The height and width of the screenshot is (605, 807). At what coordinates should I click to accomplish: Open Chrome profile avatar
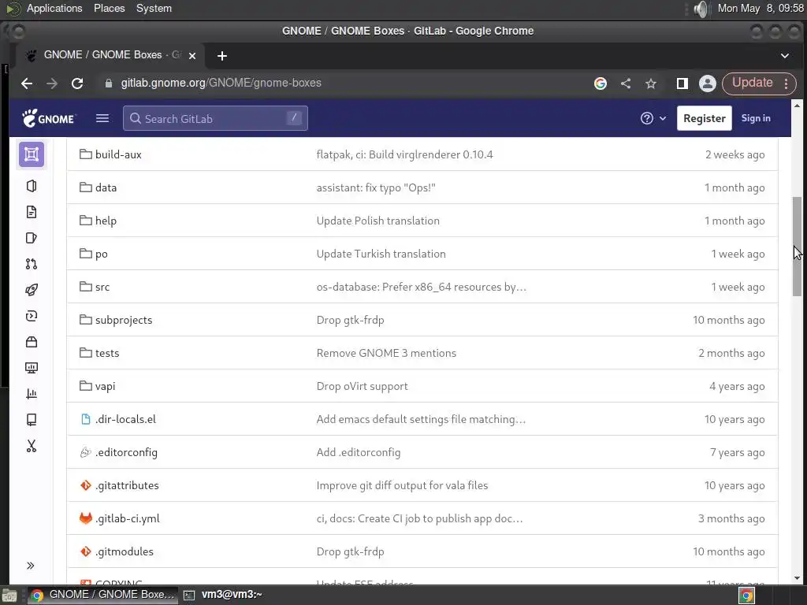(707, 84)
